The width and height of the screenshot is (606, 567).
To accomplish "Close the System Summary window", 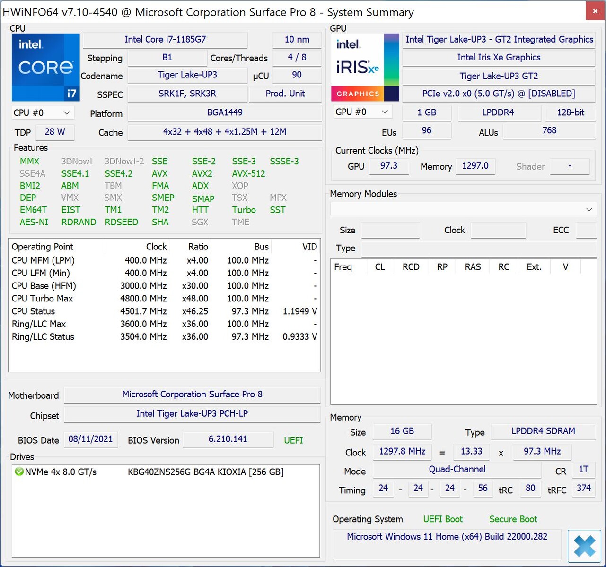I will tap(595, 11).
